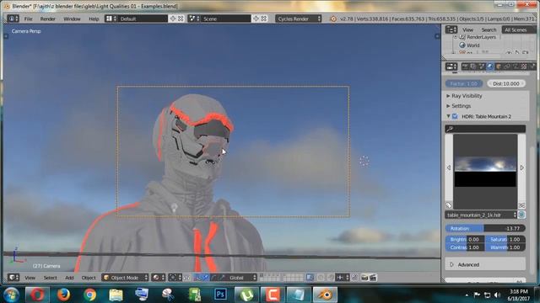Add a new screen layout
This screenshot has width=540, height=303.
(173, 19)
